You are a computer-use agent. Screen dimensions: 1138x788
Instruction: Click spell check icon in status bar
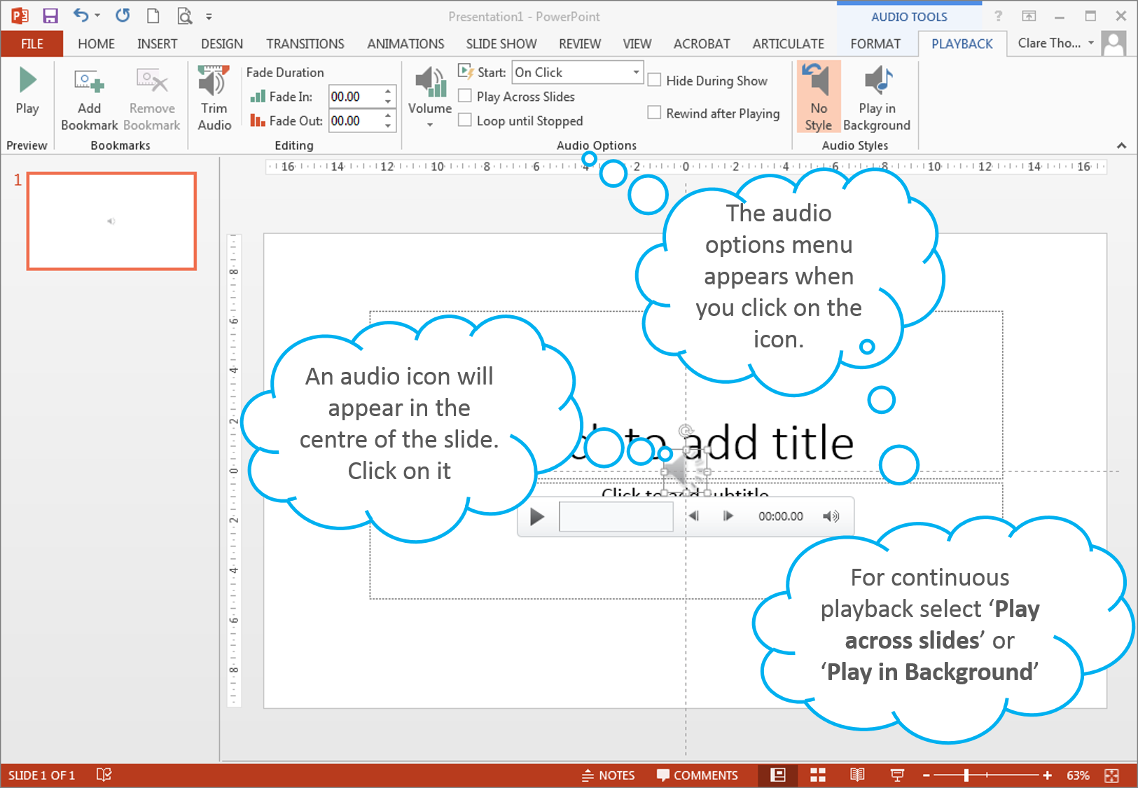tap(104, 775)
